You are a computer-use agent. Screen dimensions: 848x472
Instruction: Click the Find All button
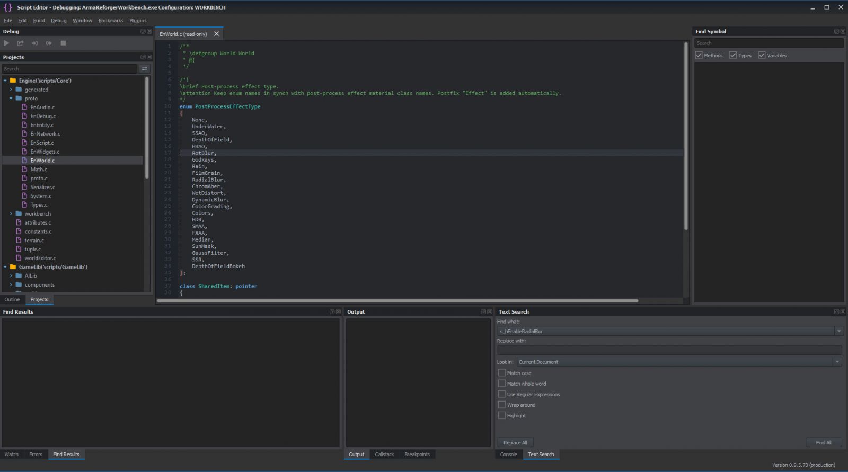click(823, 443)
